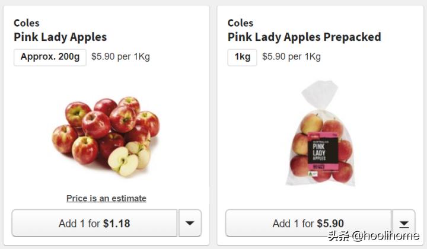
Task: Click the 1kg package size badge
Action: pyautogui.click(x=242, y=57)
